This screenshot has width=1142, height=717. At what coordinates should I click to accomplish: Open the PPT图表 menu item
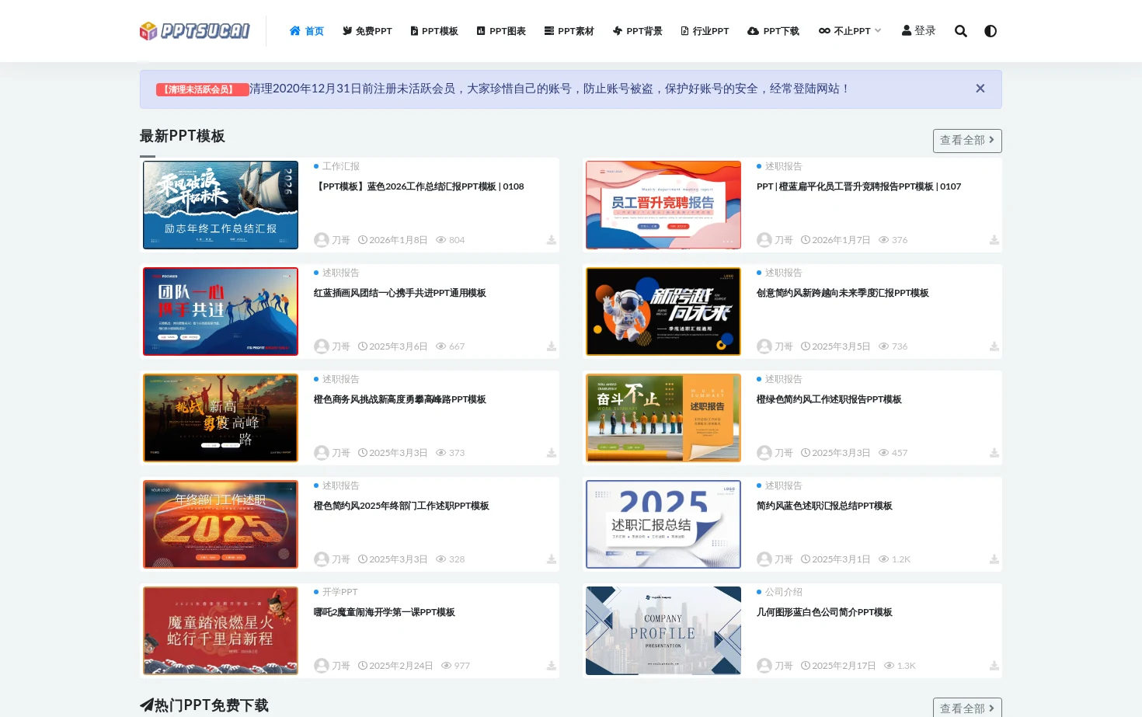501,31
